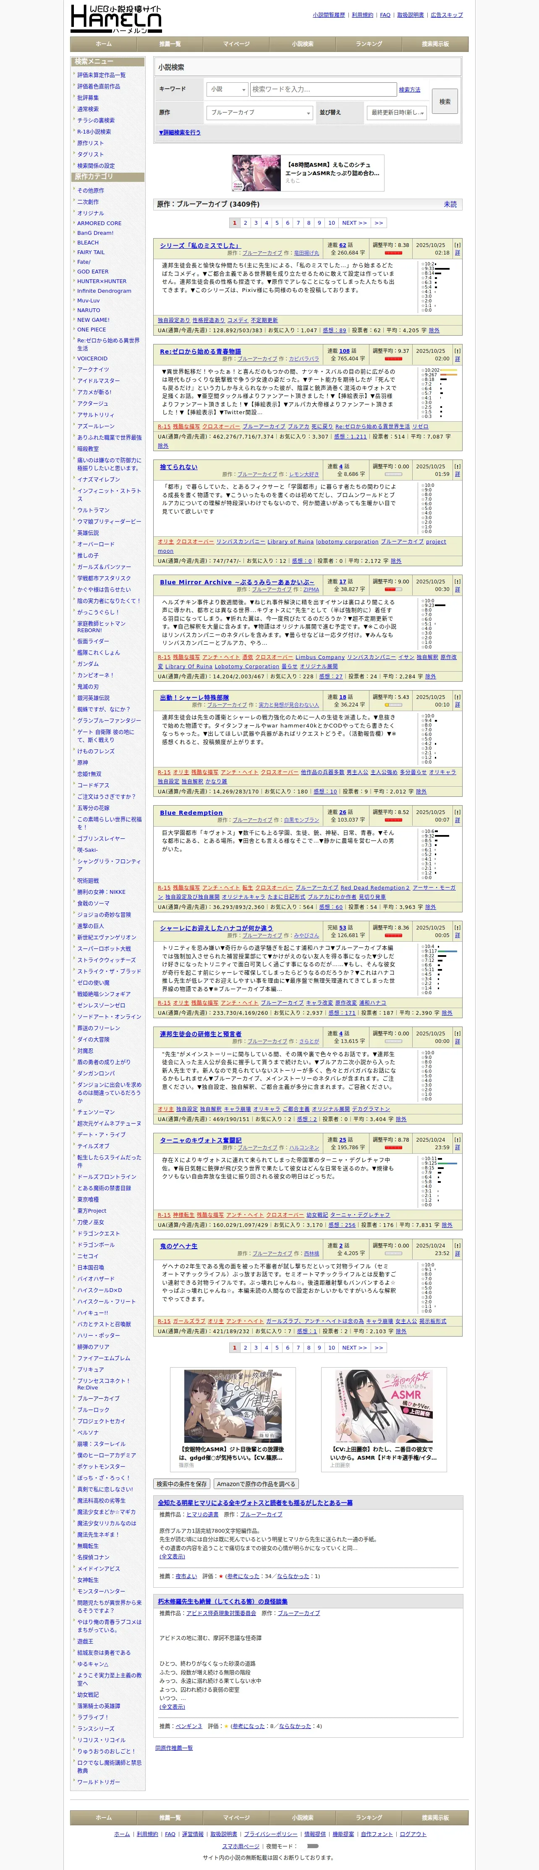The width and height of the screenshot is (539, 1870).
Task: Click the R-15 tag under 魂のゲヘナ生
Action: tap(164, 1321)
